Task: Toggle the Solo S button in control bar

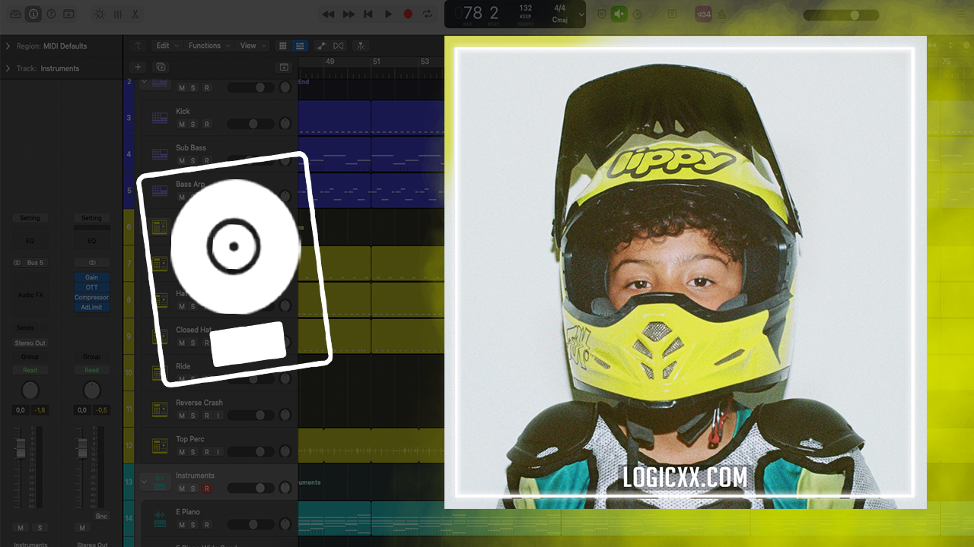Action: [673, 14]
